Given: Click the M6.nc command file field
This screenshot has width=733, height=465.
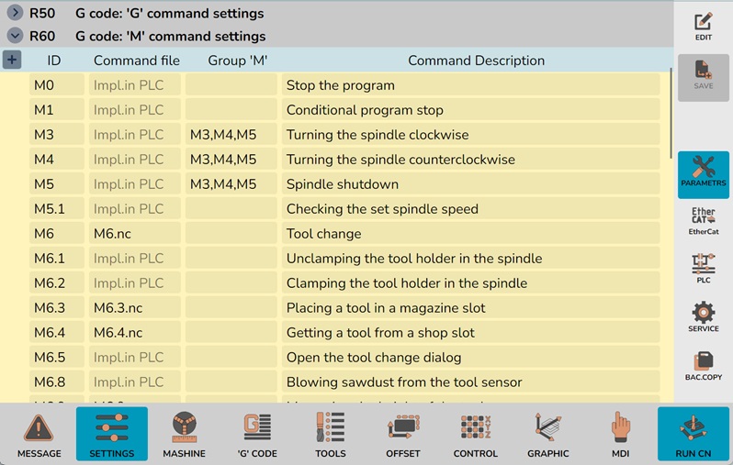Looking at the screenshot, I should coord(136,234).
